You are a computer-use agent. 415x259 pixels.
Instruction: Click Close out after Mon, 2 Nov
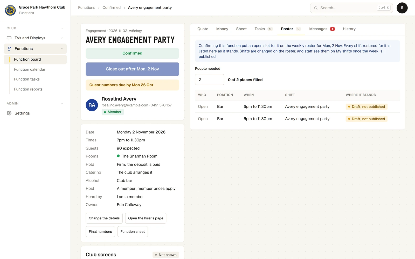coord(132,69)
